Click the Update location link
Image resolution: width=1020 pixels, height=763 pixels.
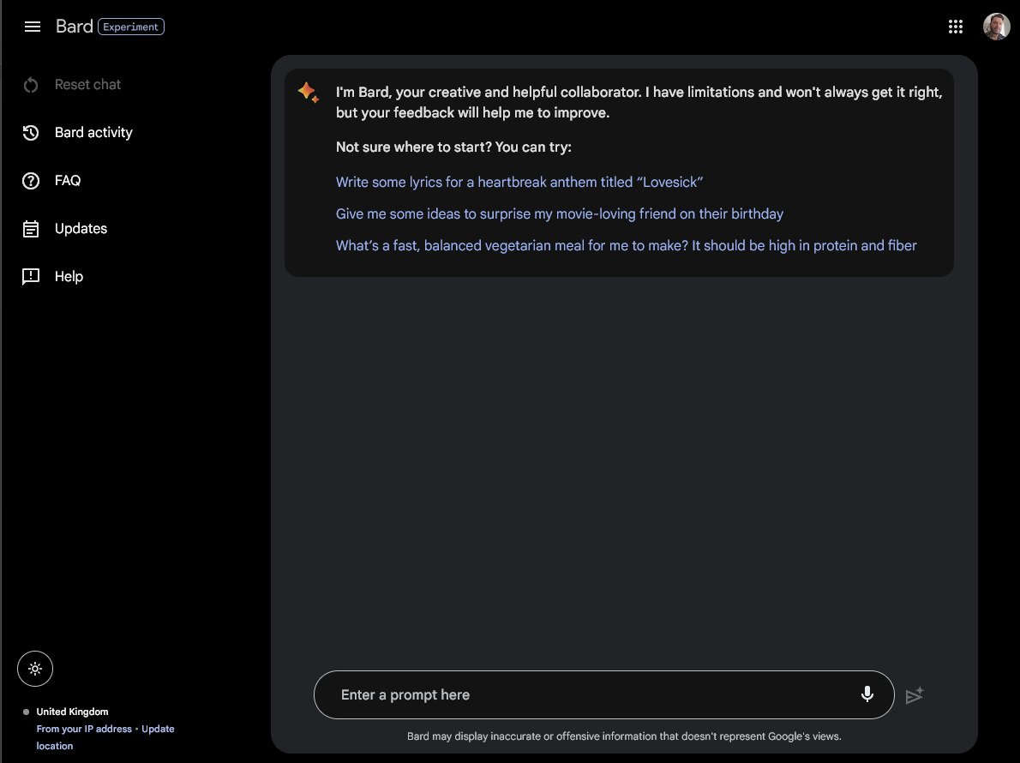coord(158,730)
